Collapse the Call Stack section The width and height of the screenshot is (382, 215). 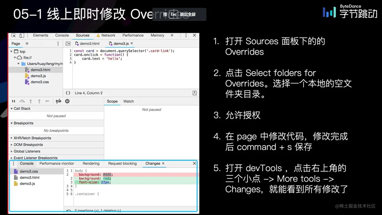(x=11, y=109)
